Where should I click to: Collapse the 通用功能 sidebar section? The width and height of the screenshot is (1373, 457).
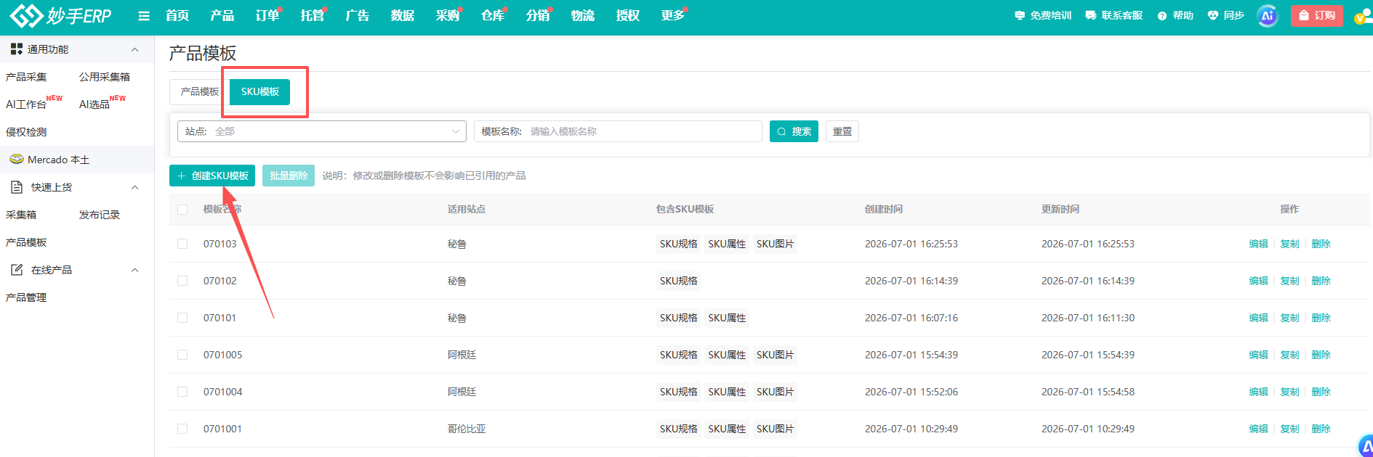coord(134,49)
